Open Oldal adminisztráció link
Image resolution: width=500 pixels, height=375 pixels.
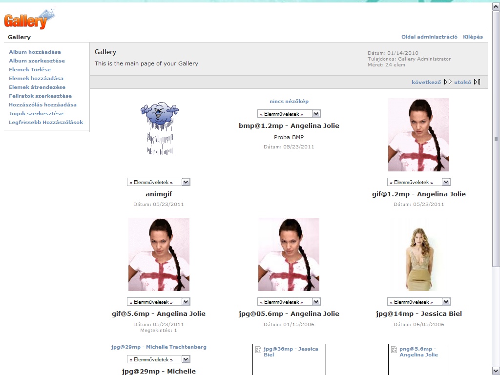429,37
